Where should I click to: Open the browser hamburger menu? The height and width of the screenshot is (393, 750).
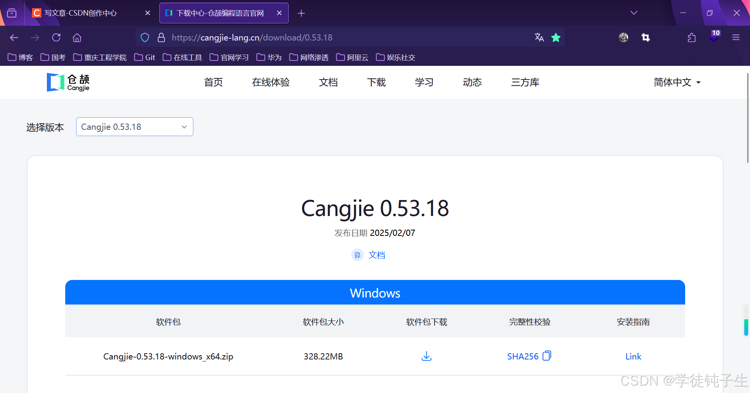pos(736,37)
